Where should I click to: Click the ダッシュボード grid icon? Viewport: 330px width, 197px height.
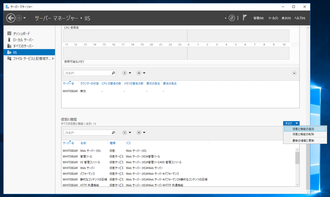pos(9,33)
